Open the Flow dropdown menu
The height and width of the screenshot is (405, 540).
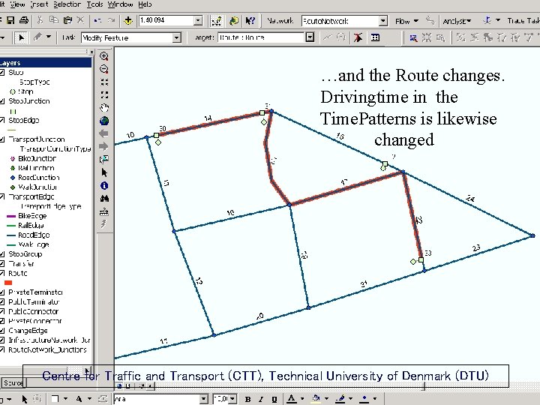(406, 21)
